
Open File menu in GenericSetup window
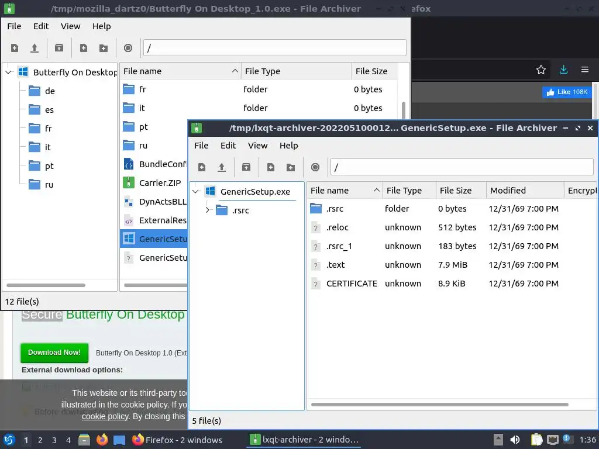pos(201,146)
